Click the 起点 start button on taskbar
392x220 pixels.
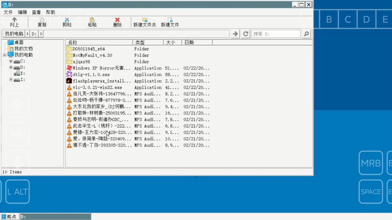(9, 216)
